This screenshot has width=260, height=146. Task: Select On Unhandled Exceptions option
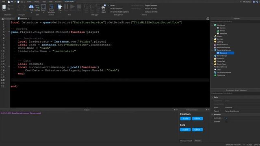(119, 12)
